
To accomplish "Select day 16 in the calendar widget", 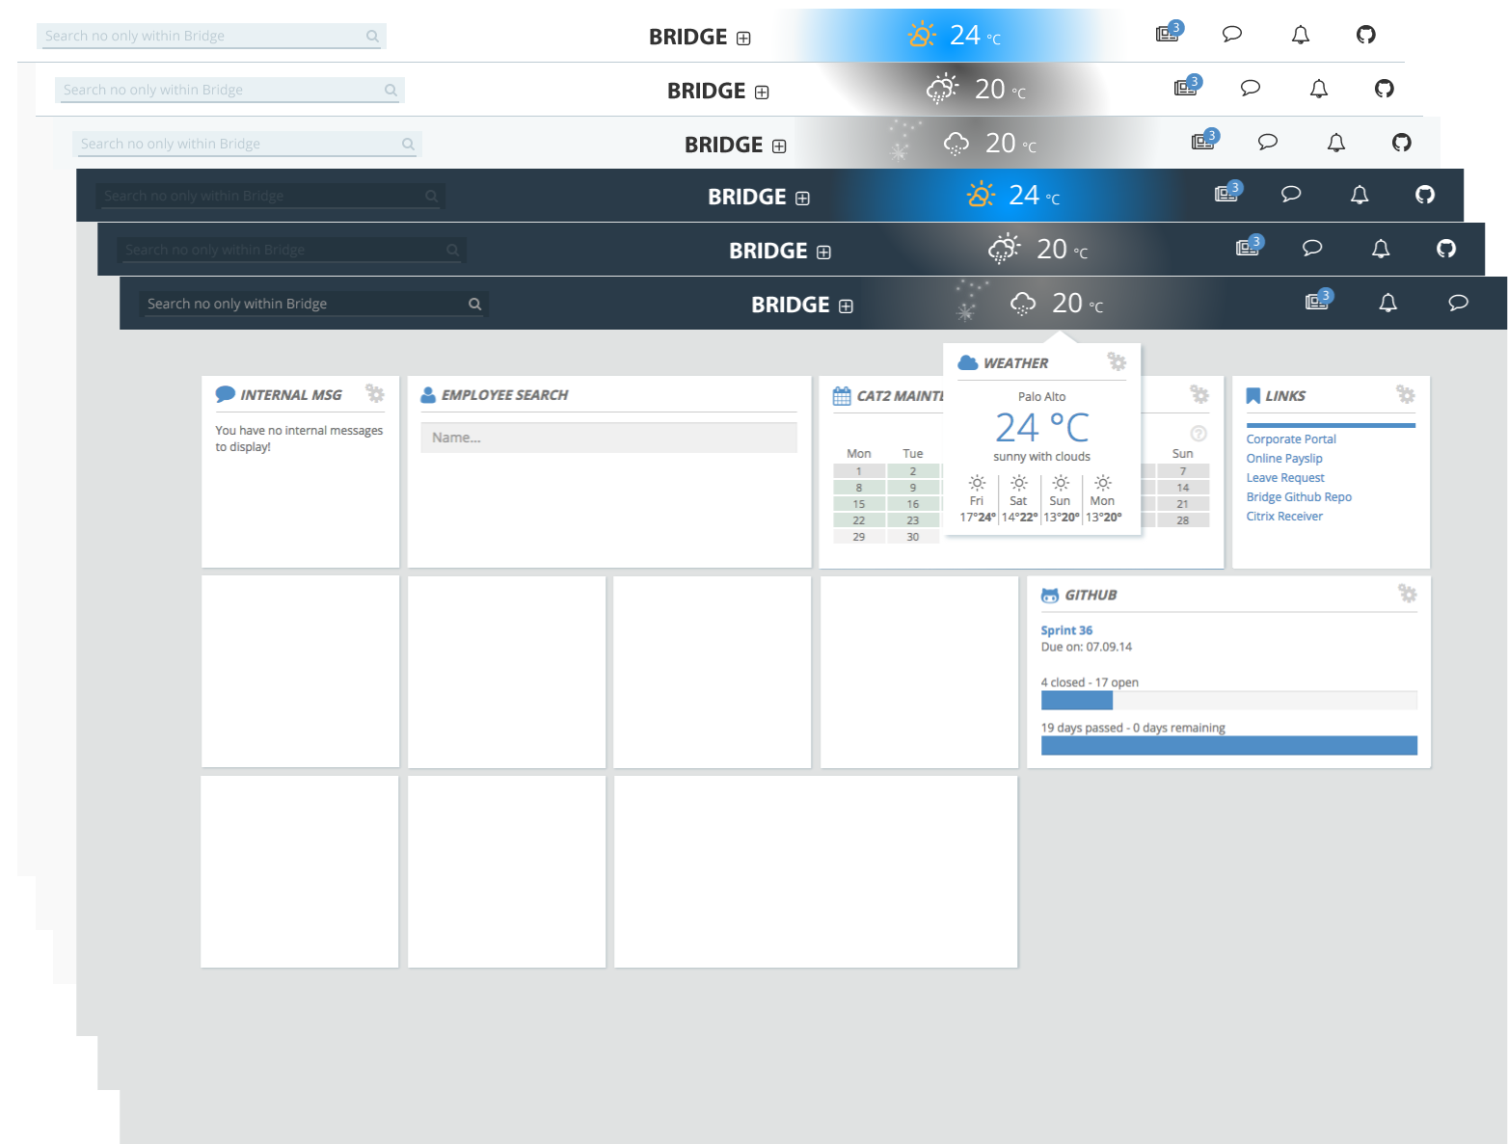I will [912, 504].
